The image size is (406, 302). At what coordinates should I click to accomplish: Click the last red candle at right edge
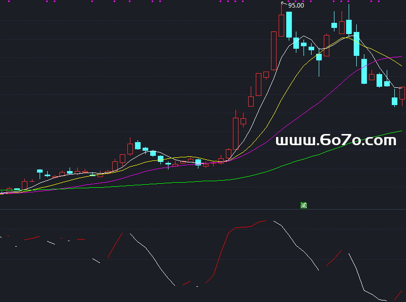pyautogui.click(x=402, y=93)
